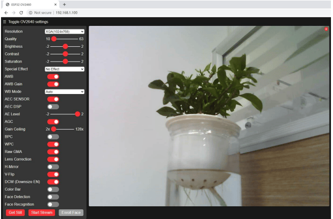
Task: Open the Special Effect dropdown
Action: pos(65,69)
